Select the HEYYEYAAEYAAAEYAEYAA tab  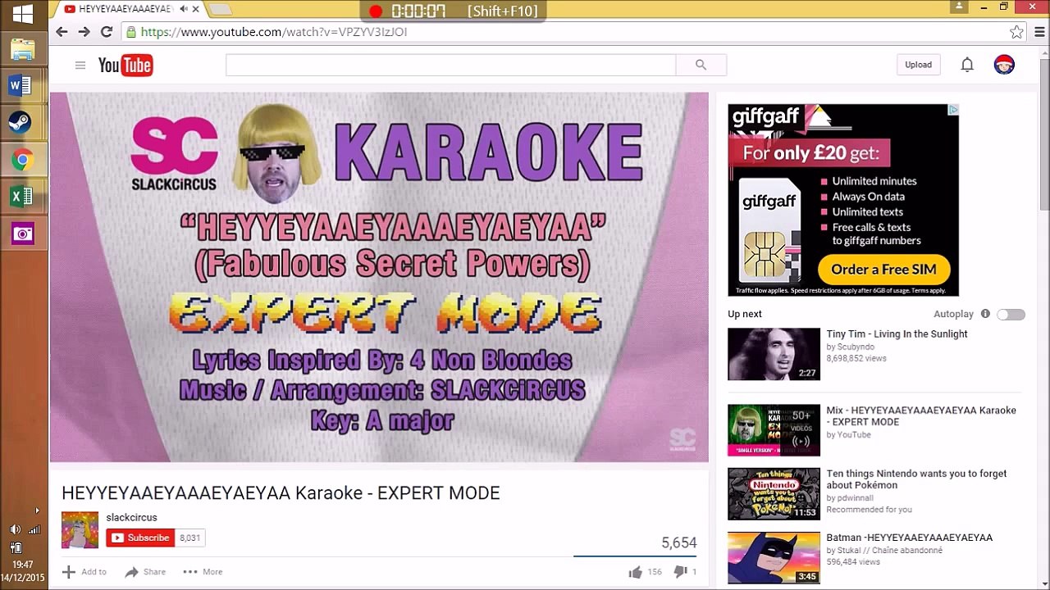pyautogui.click(x=126, y=9)
